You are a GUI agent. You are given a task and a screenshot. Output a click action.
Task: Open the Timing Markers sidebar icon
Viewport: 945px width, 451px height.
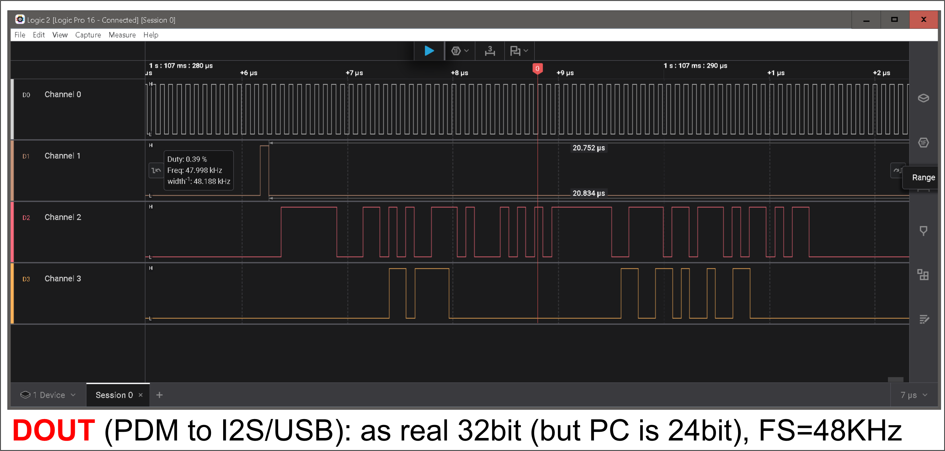tap(923, 231)
